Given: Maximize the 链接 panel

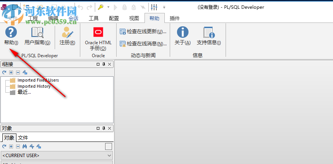Looking at the screenshot, I should 98,64.
